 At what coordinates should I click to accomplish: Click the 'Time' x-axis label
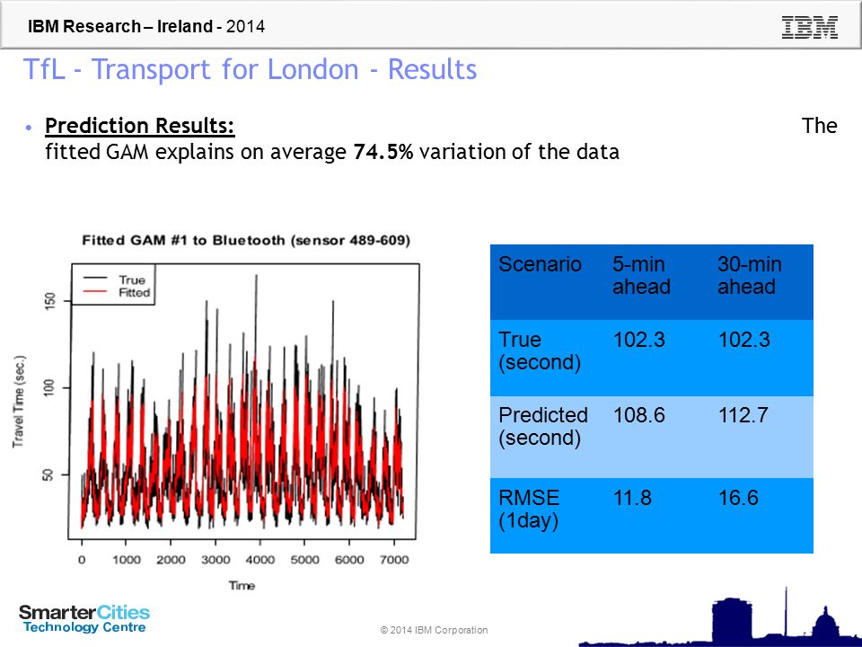coord(242,585)
